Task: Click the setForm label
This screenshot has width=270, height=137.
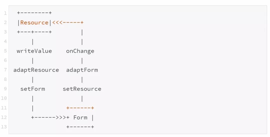Action: [32, 89]
